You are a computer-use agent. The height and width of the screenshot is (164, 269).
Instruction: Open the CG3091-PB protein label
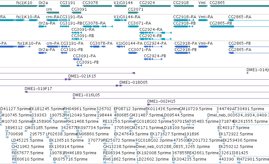tap(88, 62)
